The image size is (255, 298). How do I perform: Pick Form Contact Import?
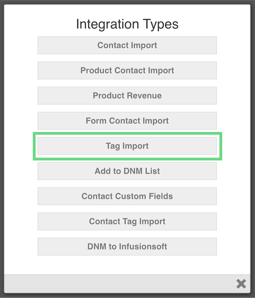pos(127,121)
